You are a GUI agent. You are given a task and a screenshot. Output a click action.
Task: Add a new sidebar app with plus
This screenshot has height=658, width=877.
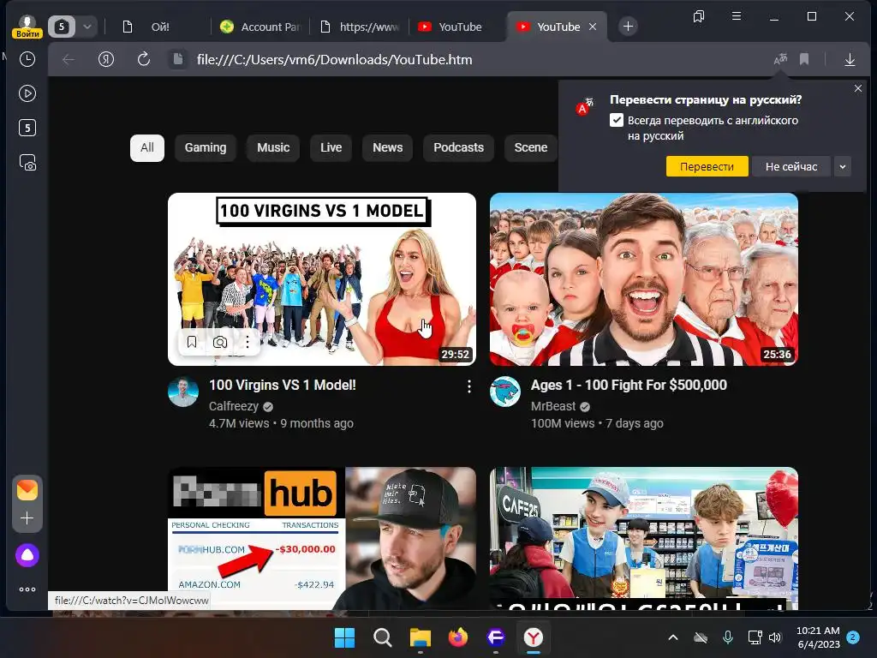(27, 518)
